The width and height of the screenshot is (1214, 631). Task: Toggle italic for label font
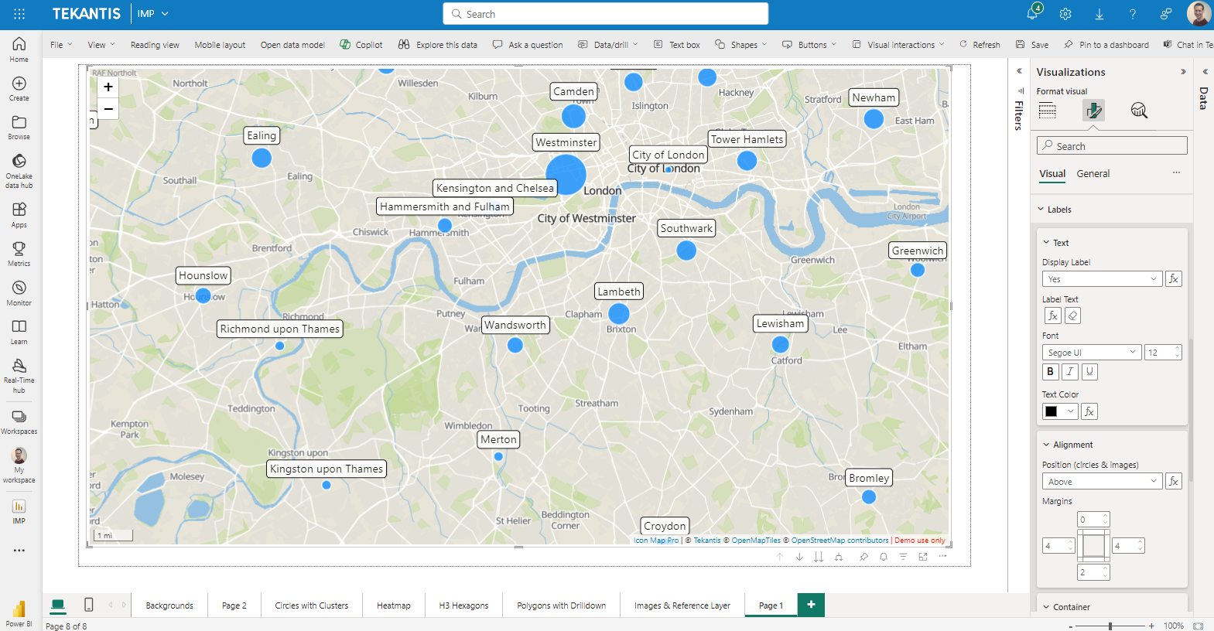click(1070, 372)
